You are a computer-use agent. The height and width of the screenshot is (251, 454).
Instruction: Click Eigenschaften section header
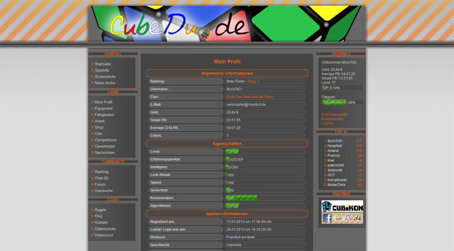coord(227,144)
